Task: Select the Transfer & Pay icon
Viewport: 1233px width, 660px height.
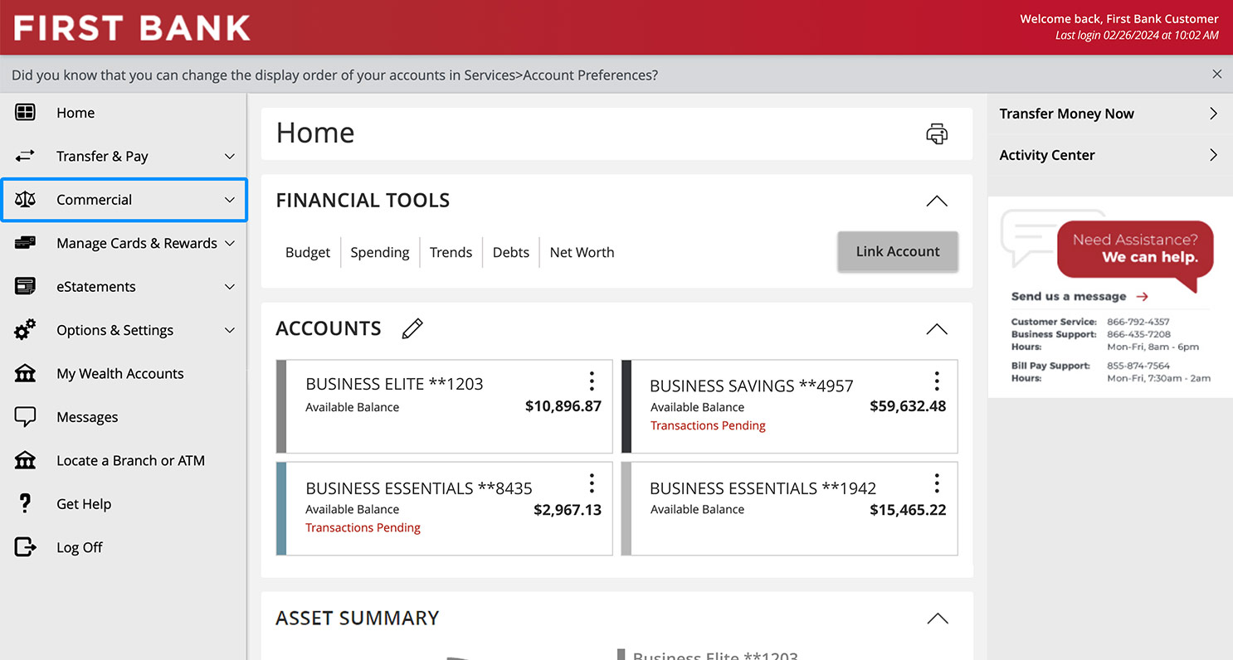Action: click(x=25, y=156)
